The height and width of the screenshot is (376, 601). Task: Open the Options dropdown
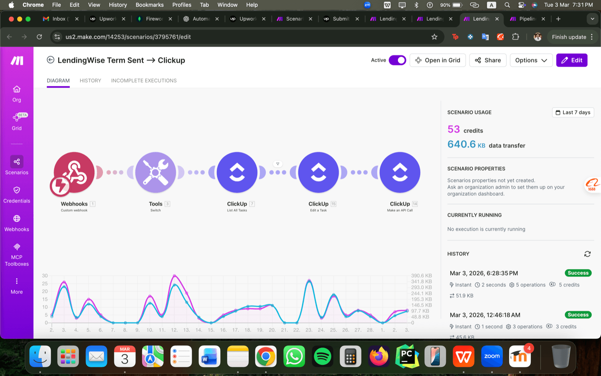[531, 60]
